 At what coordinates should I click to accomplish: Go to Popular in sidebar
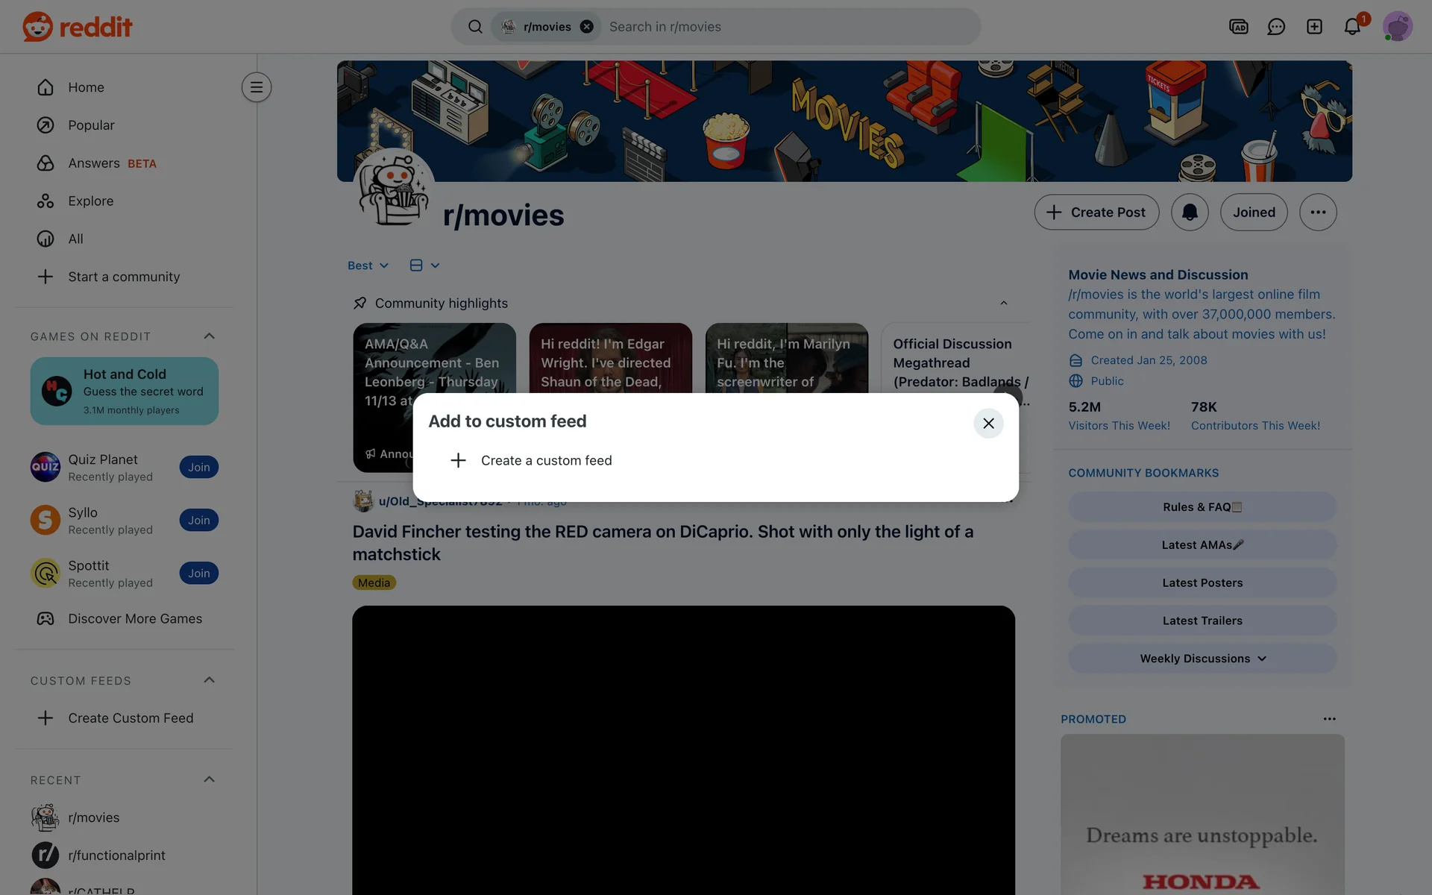(91, 125)
